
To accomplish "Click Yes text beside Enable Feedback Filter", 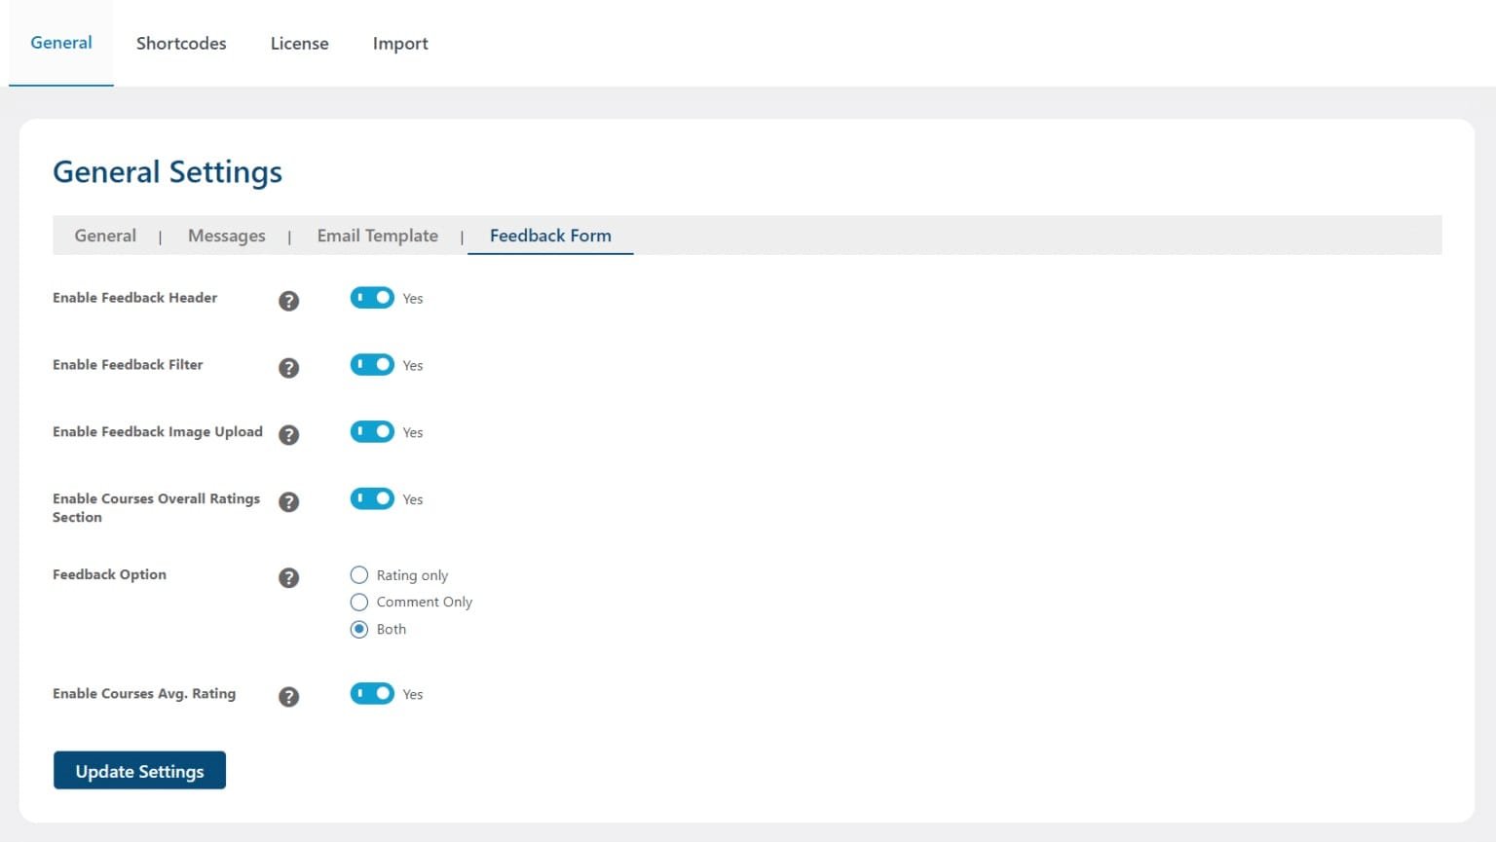I will [x=413, y=366].
